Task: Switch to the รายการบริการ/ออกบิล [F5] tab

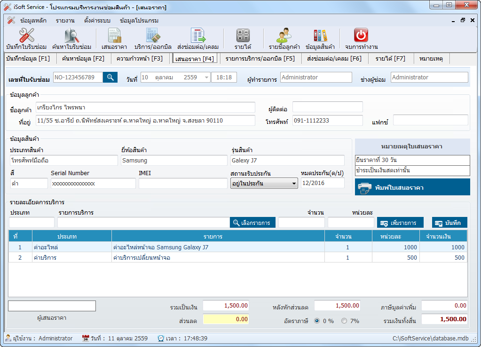Action: click(x=260, y=59)
